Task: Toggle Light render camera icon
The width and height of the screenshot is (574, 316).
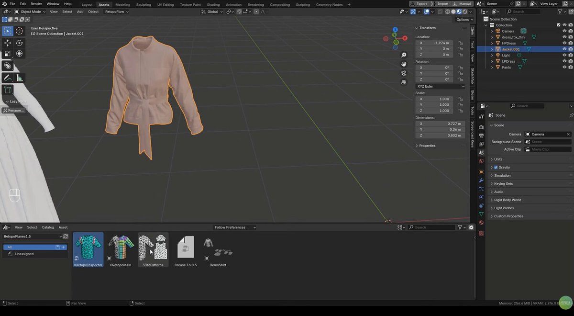Action: (570, 55)
